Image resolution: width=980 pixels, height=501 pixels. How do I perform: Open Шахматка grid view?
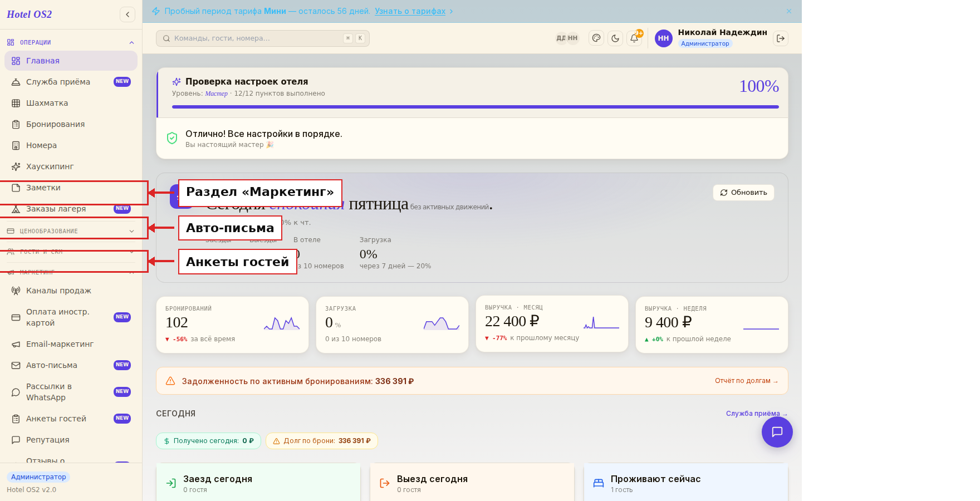71,103
